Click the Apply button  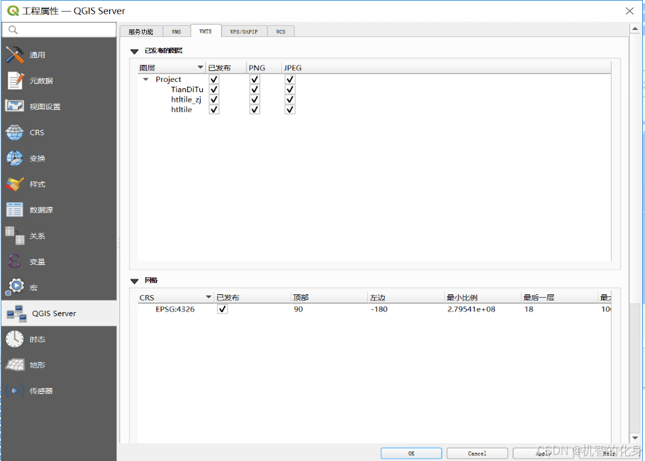[543, 453]
